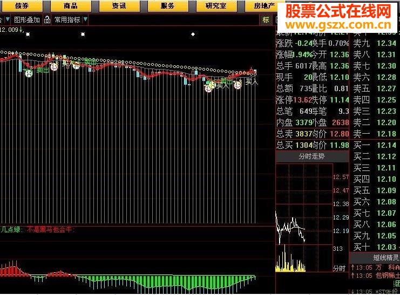Click the 买九 12.05 order row
Screen dimensions: 400x295
point(375,236)
